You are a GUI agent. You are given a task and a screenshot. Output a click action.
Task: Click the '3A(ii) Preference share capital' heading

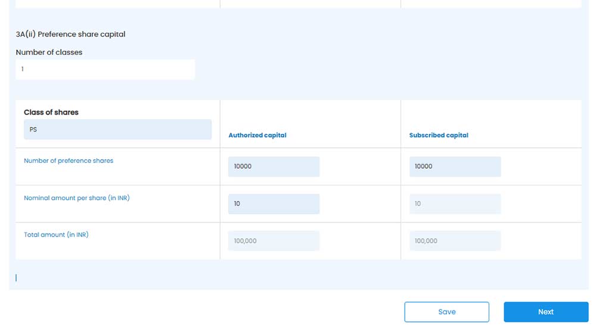point(70,35)
